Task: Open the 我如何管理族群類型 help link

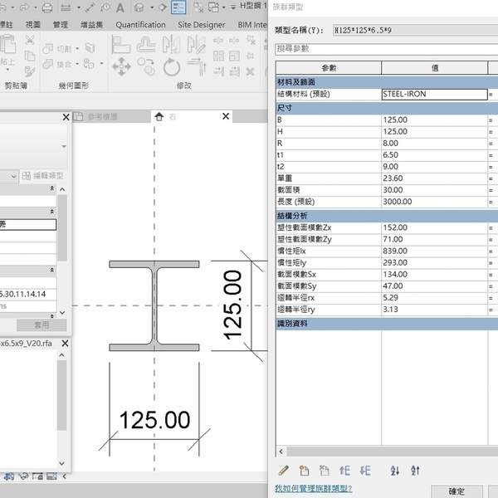Action: tap(313, 488)
